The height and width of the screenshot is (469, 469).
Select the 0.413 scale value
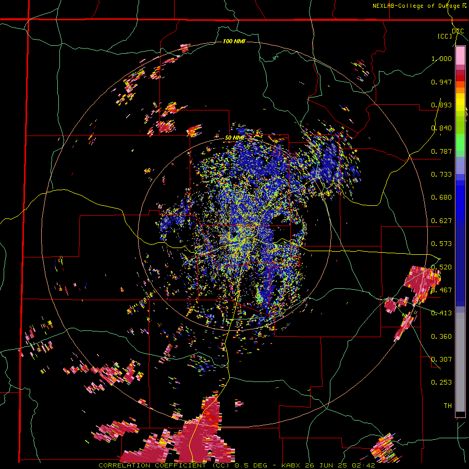pyautogui.click(x=441, y=313)
